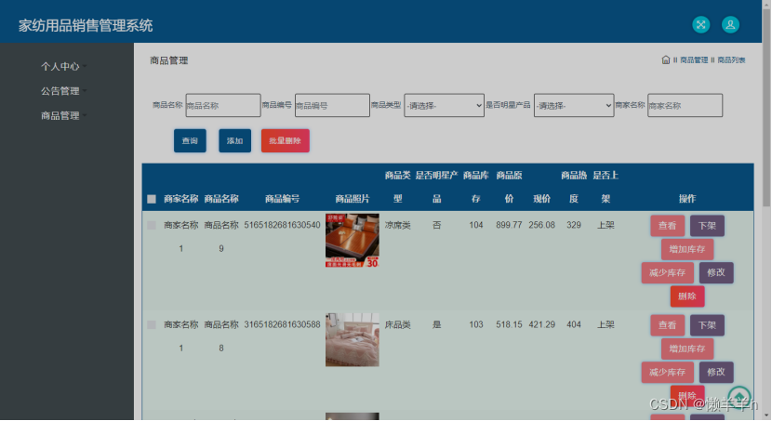772x421 pixels.
Task: Click 增加库存 for the 凉席类 product row
Action: (686, 249)
